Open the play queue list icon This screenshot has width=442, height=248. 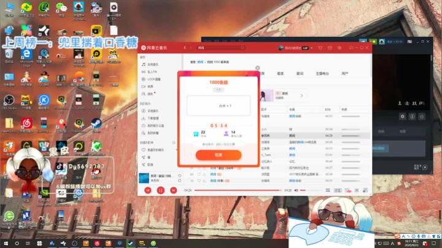pos(328,190)
